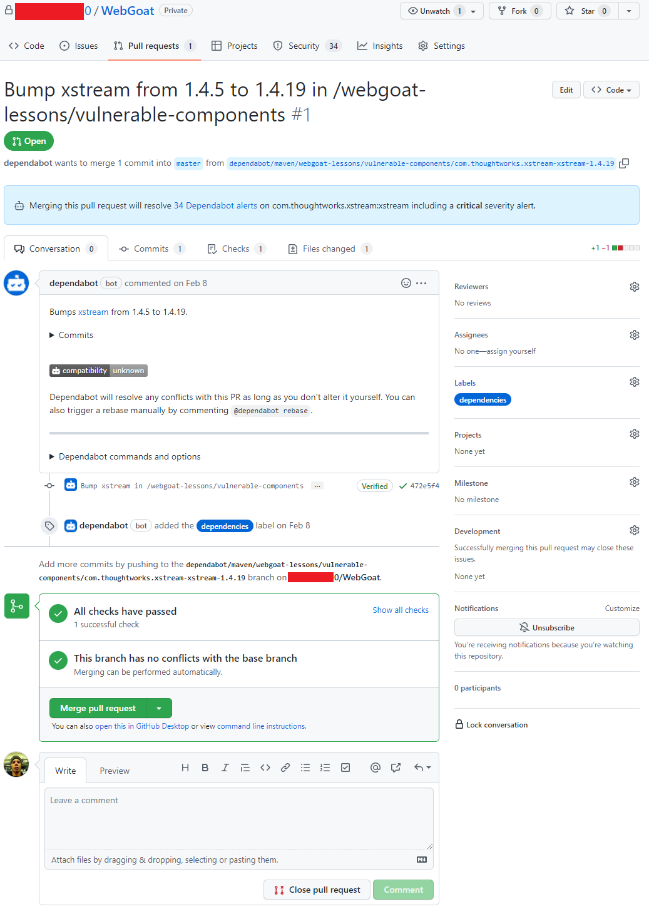Edit Milestone with the gear icon
649x909 pixels.
tap(635, 482)
